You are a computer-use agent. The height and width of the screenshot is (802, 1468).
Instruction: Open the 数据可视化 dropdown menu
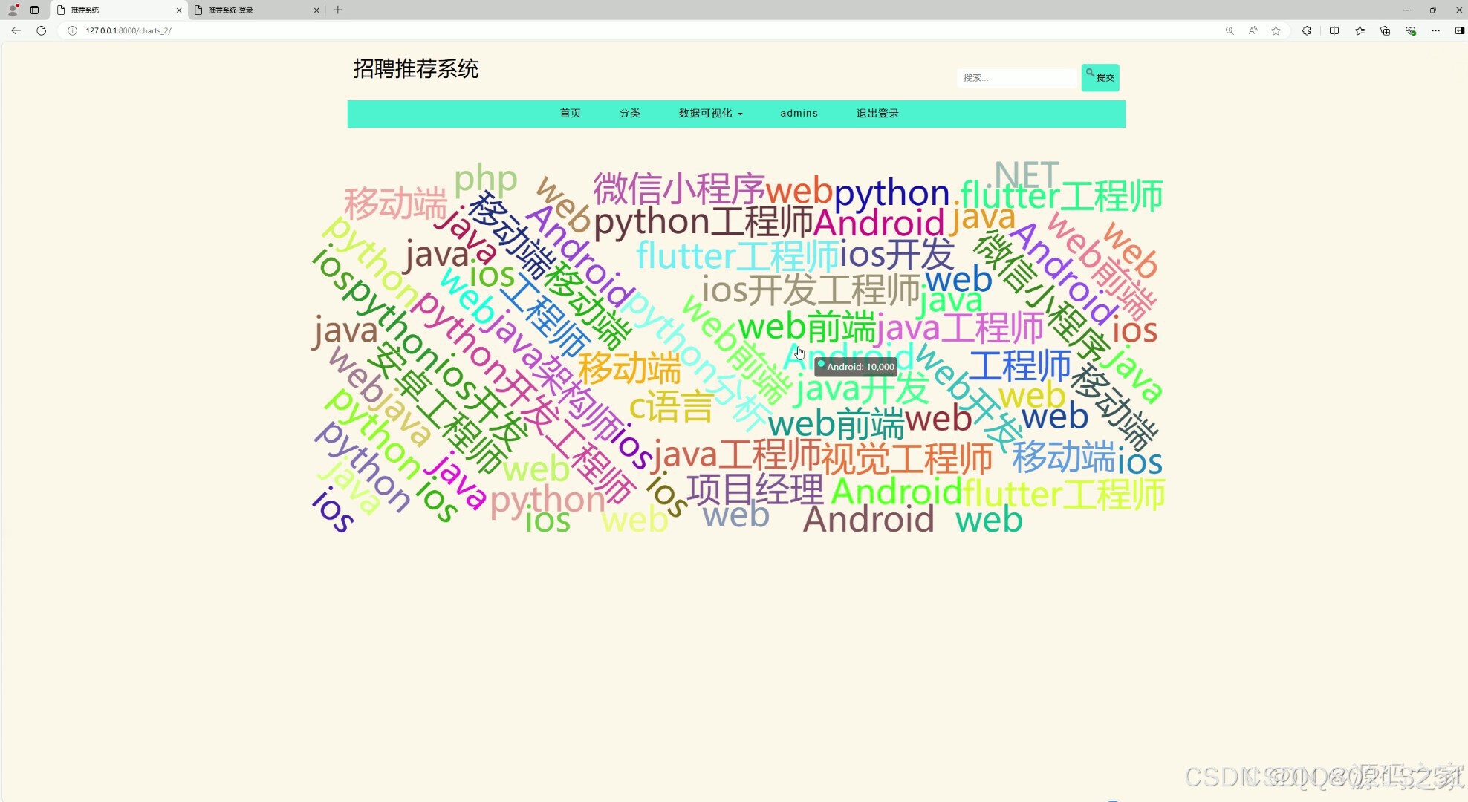709,113
